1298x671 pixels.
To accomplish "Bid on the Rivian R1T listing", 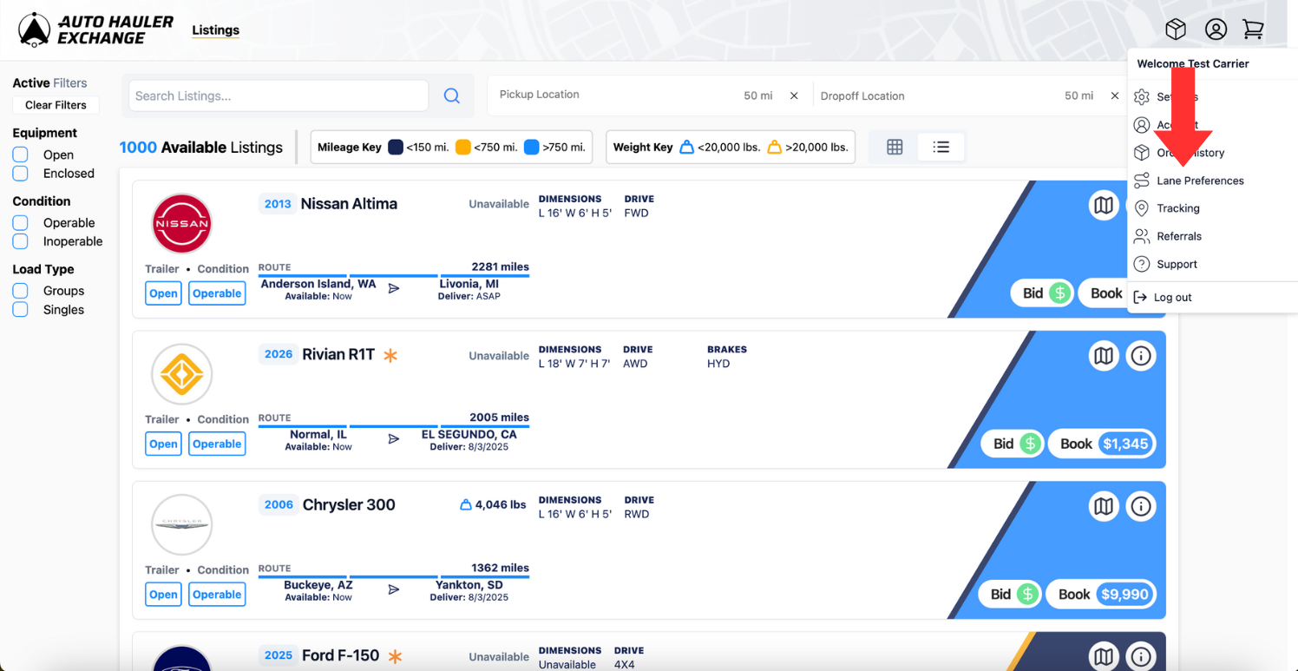I will click(x=1013, y=444).
